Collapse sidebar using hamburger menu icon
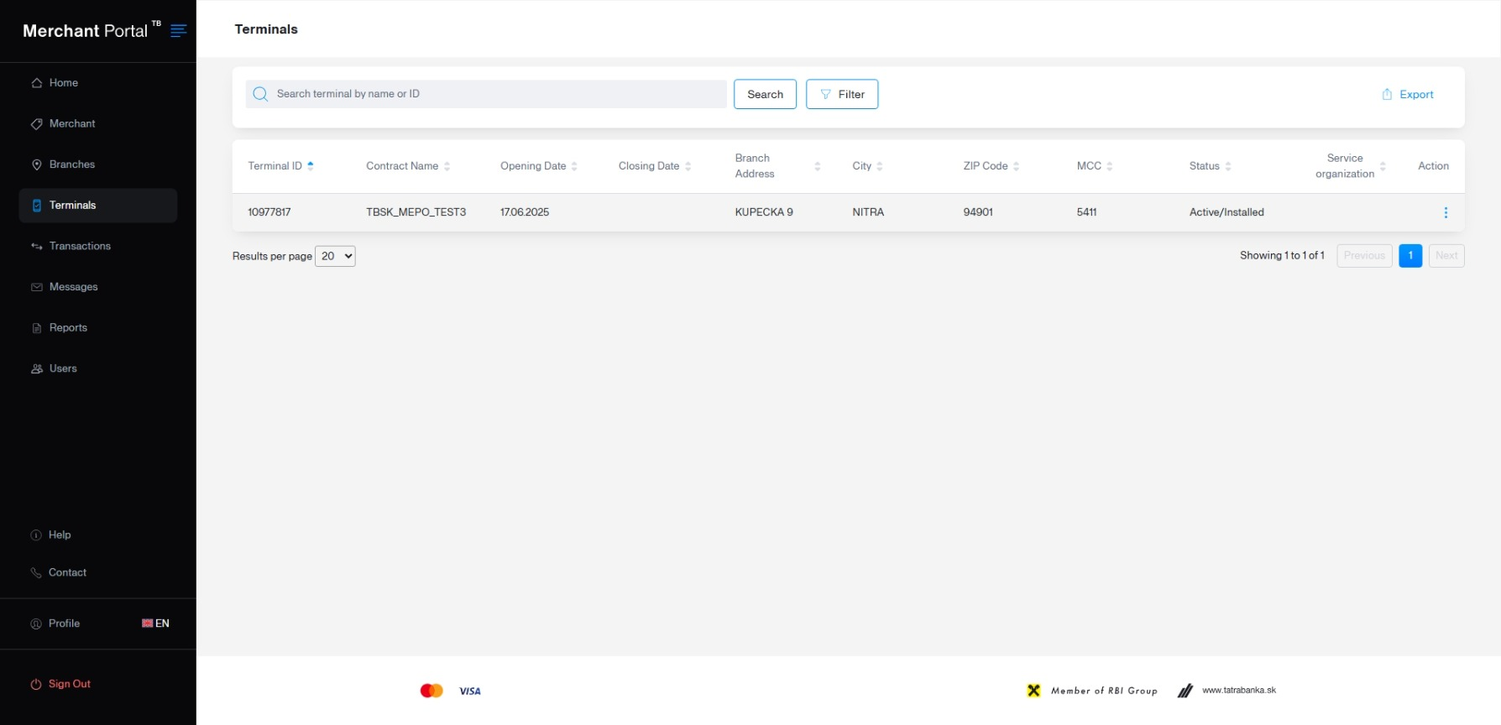 [x=178, y=31]
